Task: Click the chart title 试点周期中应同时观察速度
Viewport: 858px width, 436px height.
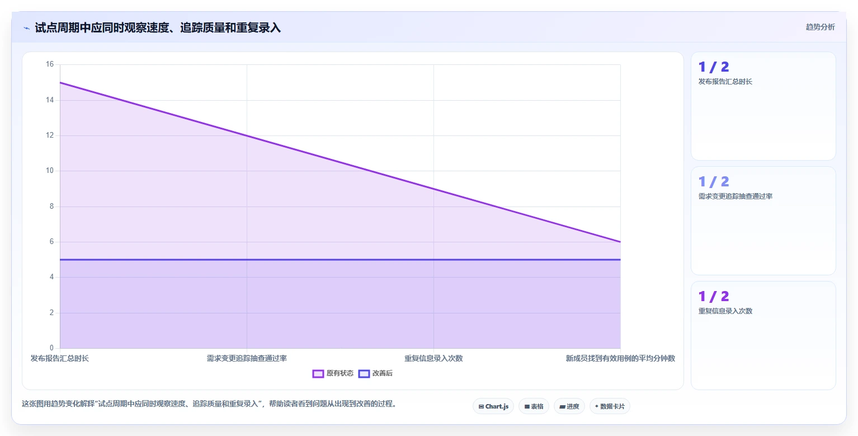Action: pyautogui.click(x=158, y=28)
